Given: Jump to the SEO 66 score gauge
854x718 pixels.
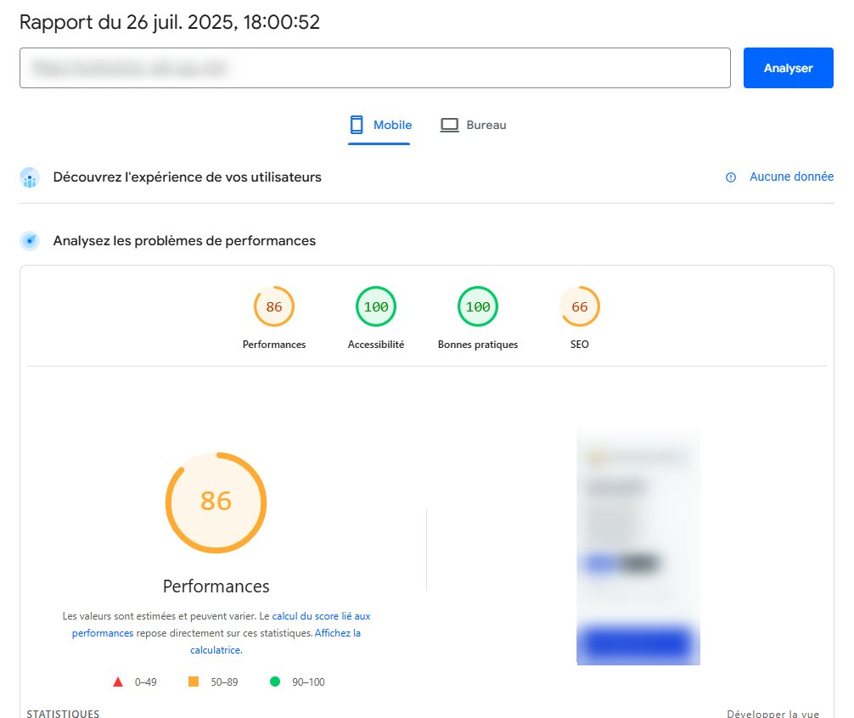Looking at the screenshot, I should [x=580, y=307].
